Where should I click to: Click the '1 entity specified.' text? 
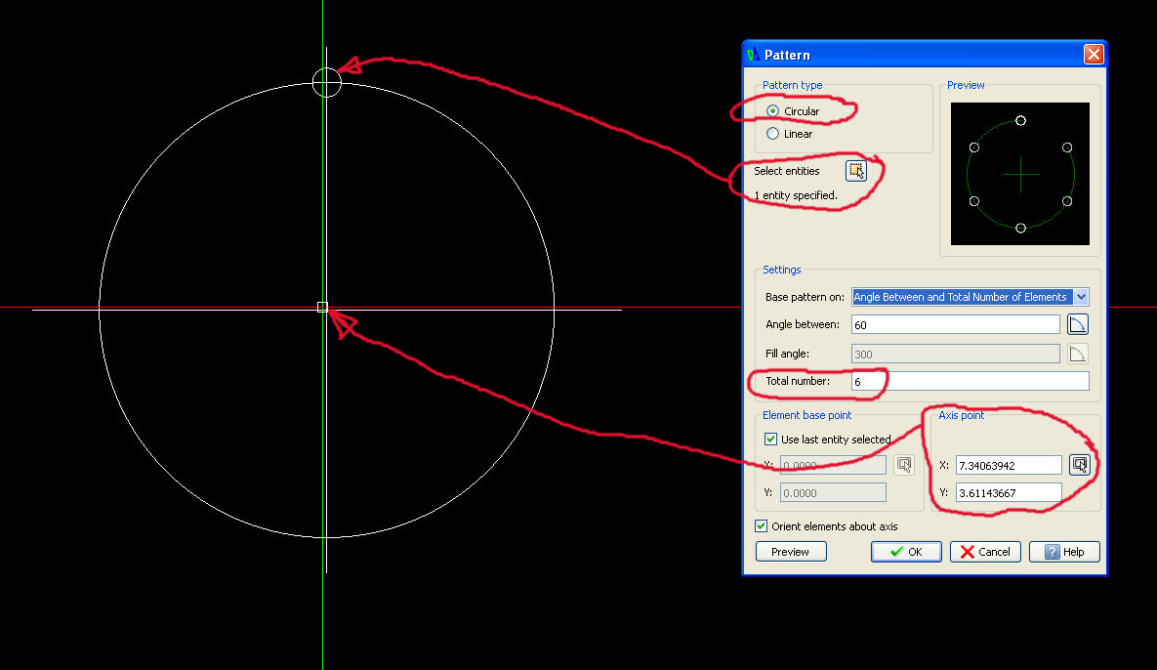tap(796, 195)
